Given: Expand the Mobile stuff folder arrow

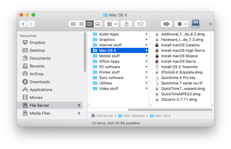Looking at the screenshot, I should (146, 56).
